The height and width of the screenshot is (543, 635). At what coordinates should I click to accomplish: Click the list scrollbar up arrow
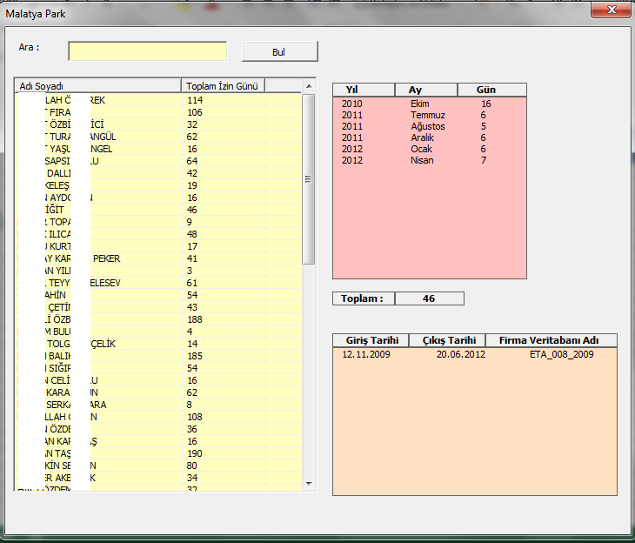309,86
